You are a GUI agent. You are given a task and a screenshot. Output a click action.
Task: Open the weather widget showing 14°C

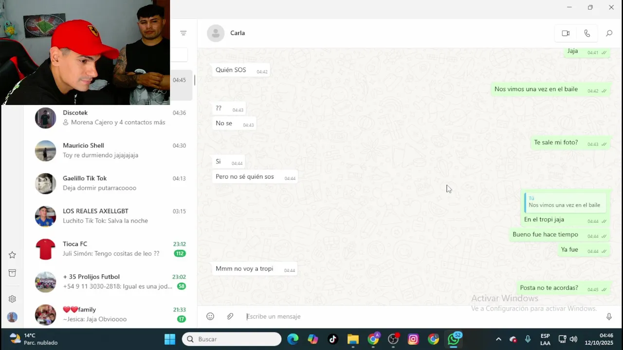pyautogui.click(x=34, y=339)
